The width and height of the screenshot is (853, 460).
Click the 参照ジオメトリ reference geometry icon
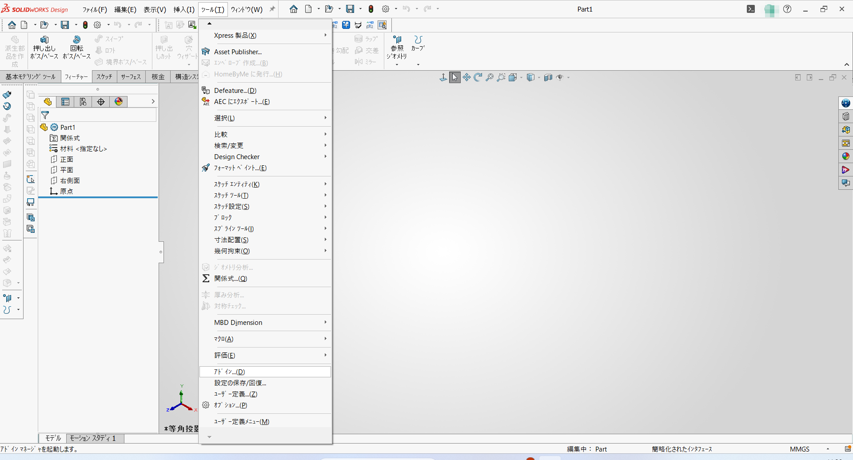pyautogui.click(x=397, y=40)
